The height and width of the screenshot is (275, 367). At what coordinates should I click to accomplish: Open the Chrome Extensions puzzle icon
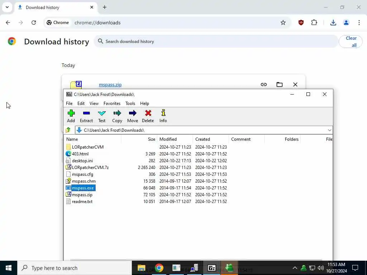tap(314, 23)
